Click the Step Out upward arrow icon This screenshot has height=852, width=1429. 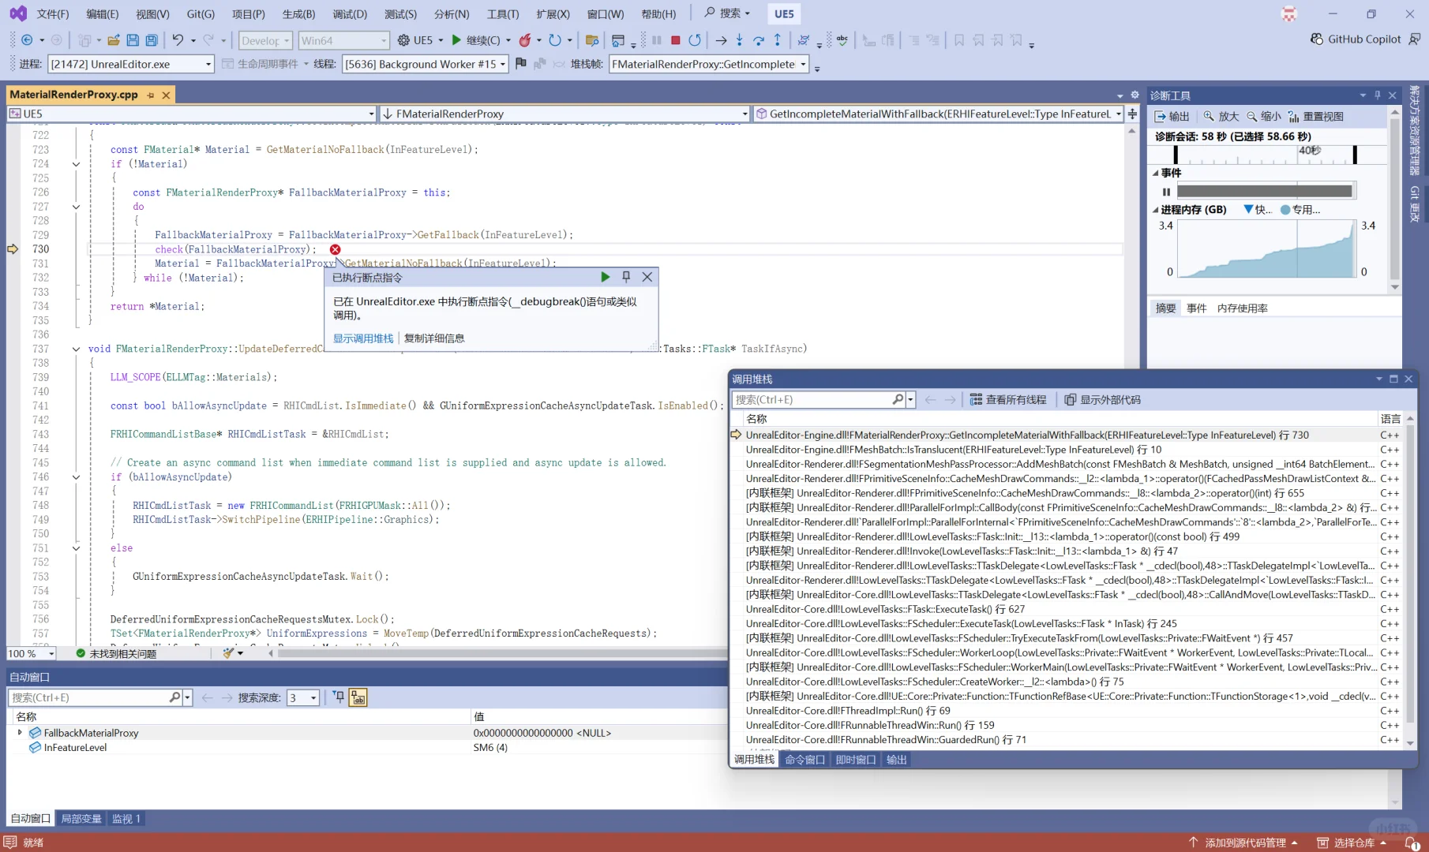(x=778, y=40)
